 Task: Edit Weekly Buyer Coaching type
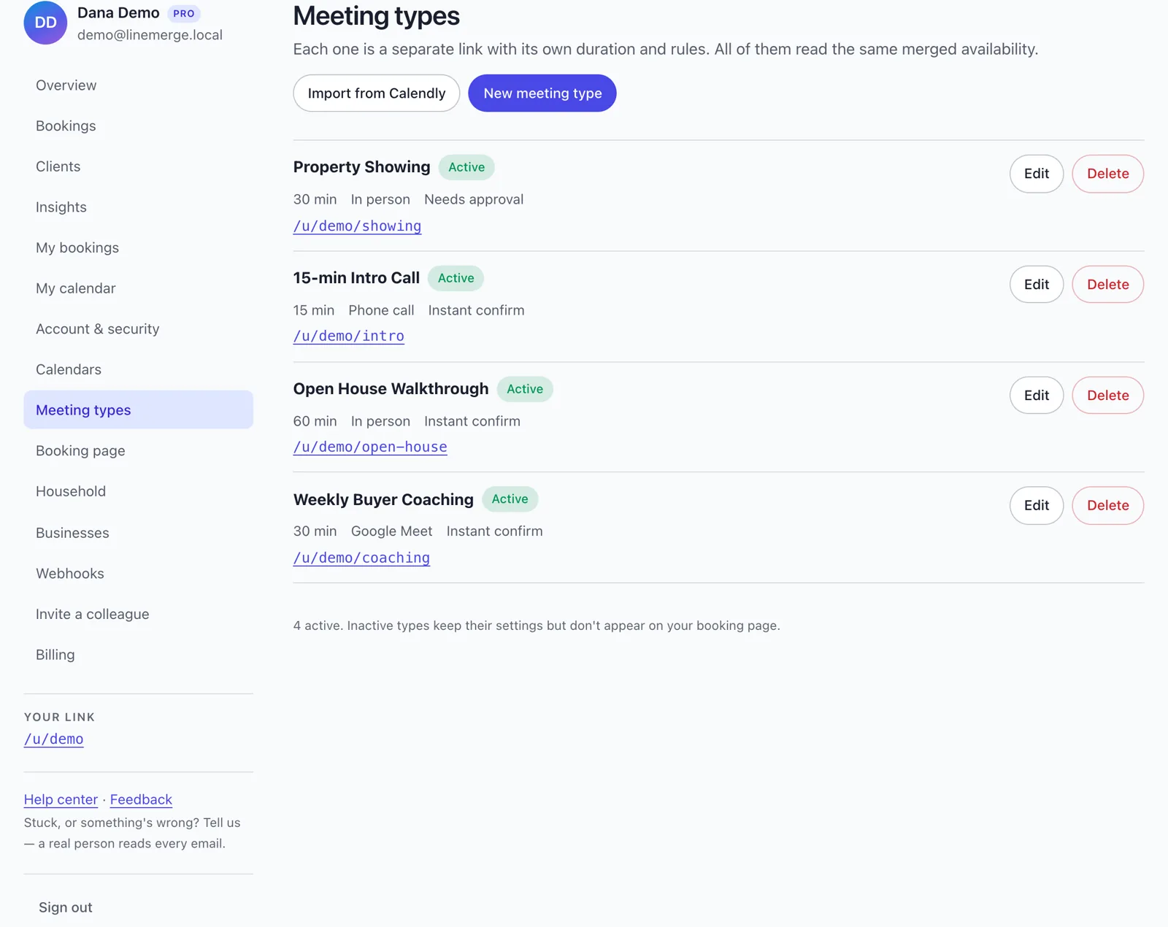1037,506
